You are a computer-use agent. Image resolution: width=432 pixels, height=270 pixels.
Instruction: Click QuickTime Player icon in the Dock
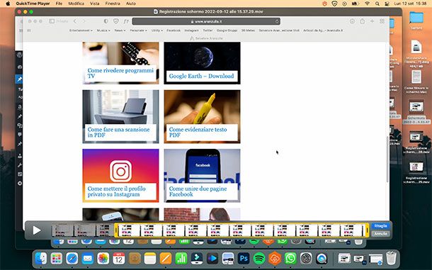tap(322, 259)
